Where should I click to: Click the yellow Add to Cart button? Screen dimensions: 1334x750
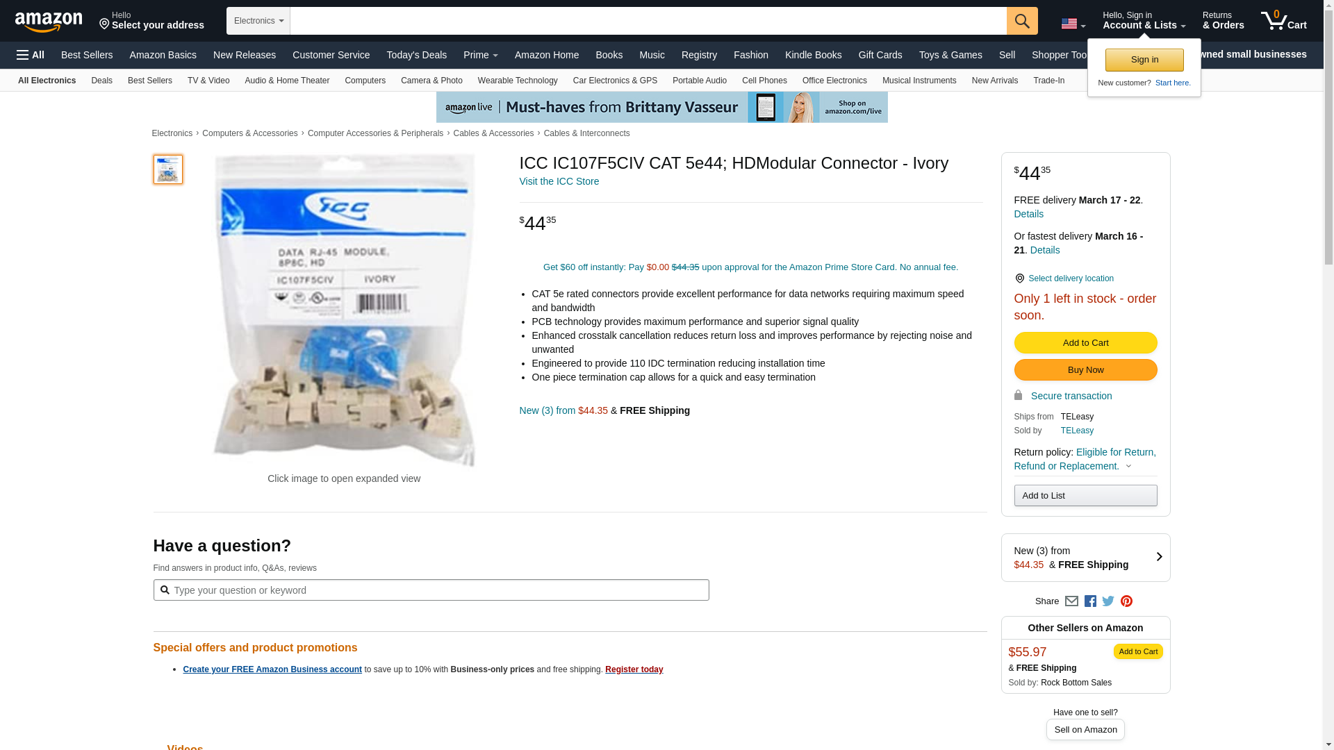[x=1085, y=343]
